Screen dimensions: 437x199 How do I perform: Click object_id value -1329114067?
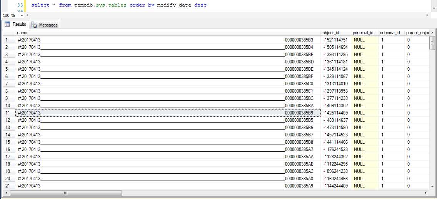point(336,76)
